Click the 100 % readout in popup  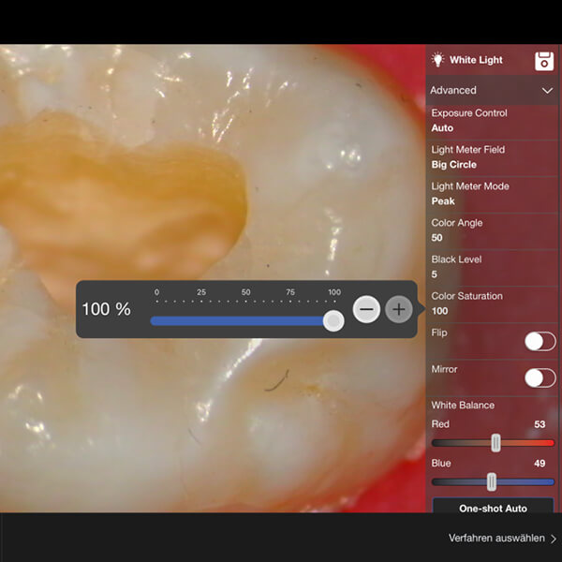[x=106, y=309]
